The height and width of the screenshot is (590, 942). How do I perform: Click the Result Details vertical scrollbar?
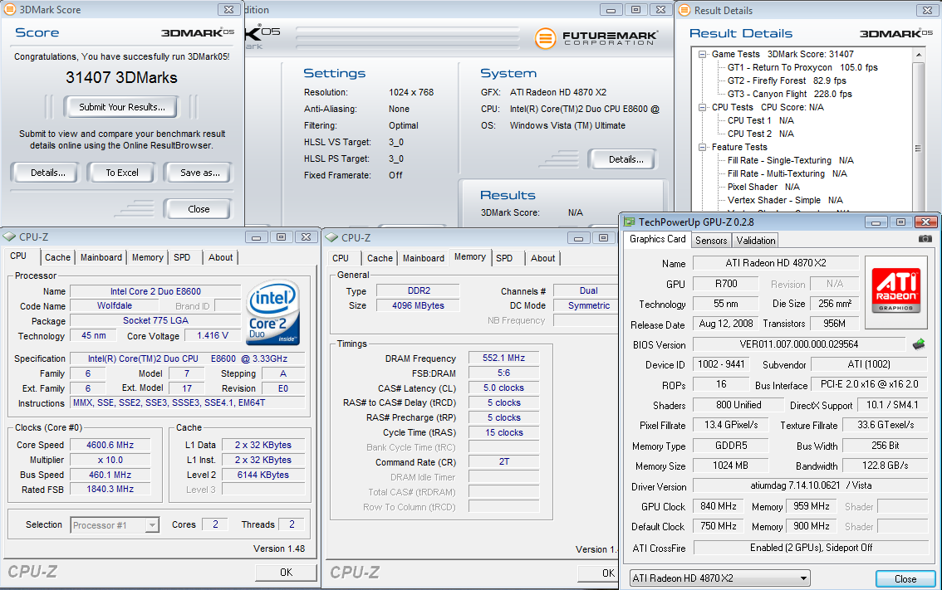coord(917,132)
